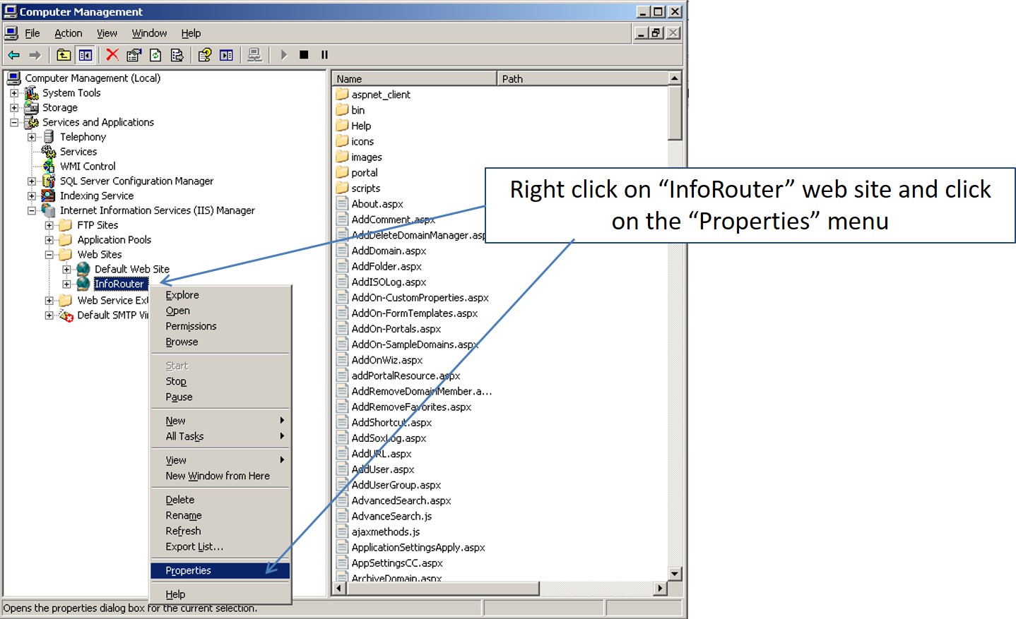The height and width of the screenshot is (619, 1016).
Task: Expand the Default Web Site node
Action: tap(66, 269)
